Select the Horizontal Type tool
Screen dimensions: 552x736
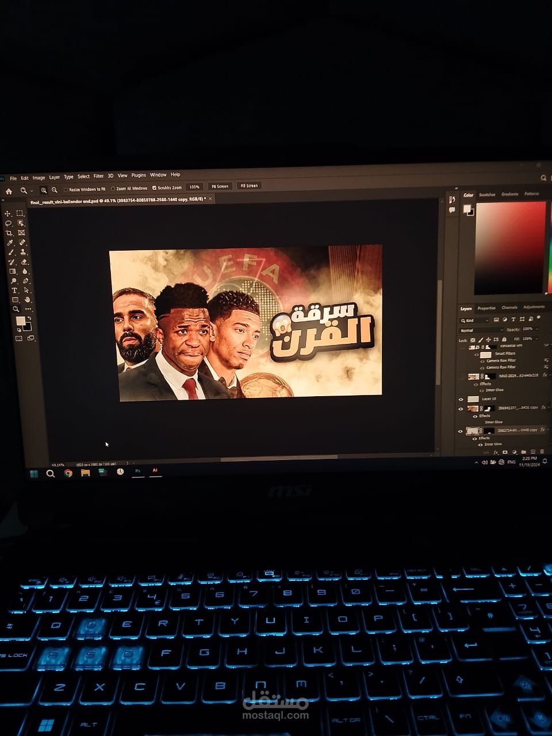[x=14, y=291]
